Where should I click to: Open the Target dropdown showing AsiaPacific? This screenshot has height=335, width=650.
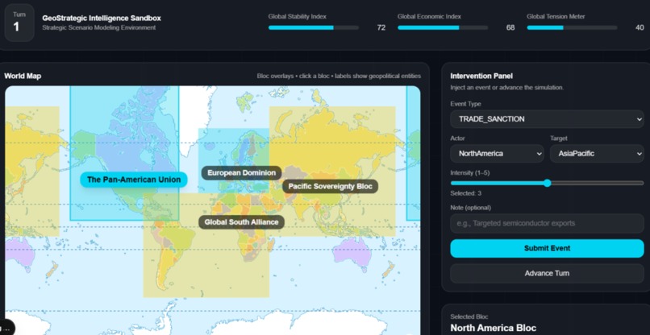597,153
